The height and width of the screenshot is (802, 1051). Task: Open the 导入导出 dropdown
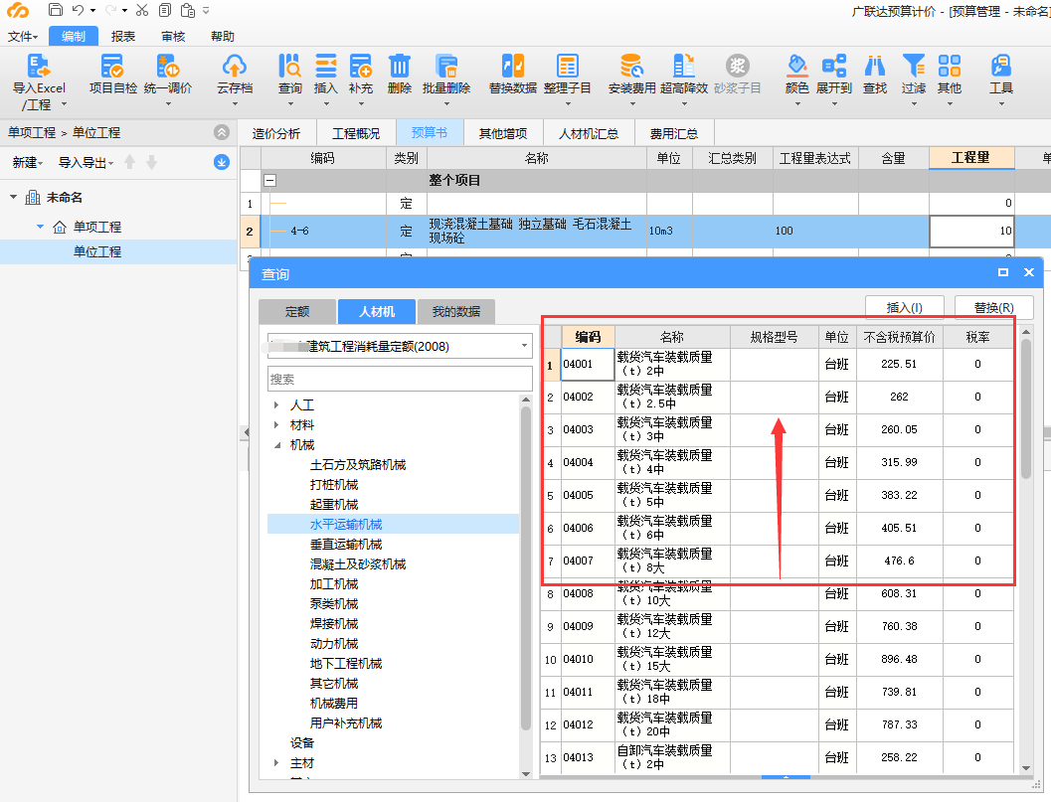(86, 162)
